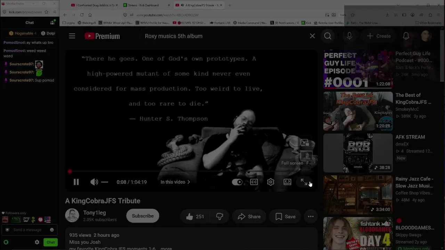Save the video to a playlist
Viewport: 445px width, 250px height.
click(x=285, y=217)
